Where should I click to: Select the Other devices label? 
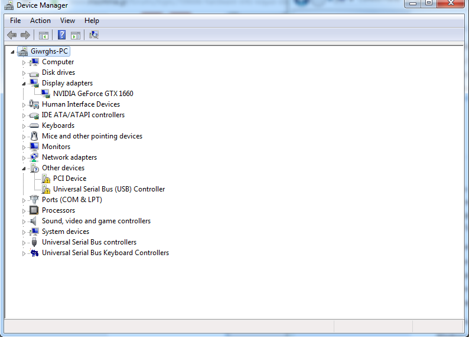(x=63, y=168)
